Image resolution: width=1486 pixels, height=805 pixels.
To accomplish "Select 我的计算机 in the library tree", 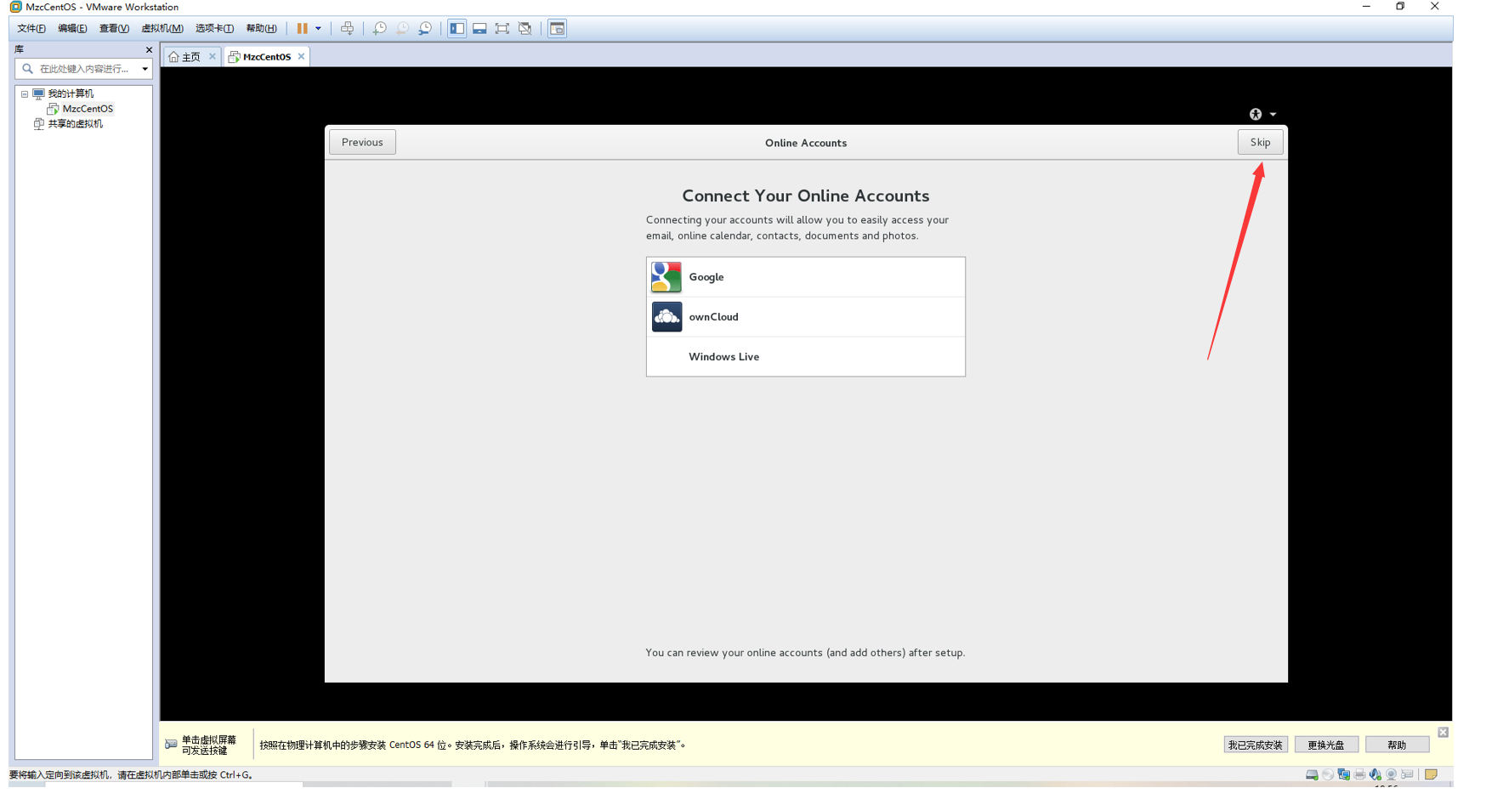I will point(71,94).
